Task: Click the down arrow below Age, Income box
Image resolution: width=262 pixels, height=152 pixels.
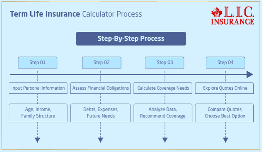Action: tap(38, 140)
